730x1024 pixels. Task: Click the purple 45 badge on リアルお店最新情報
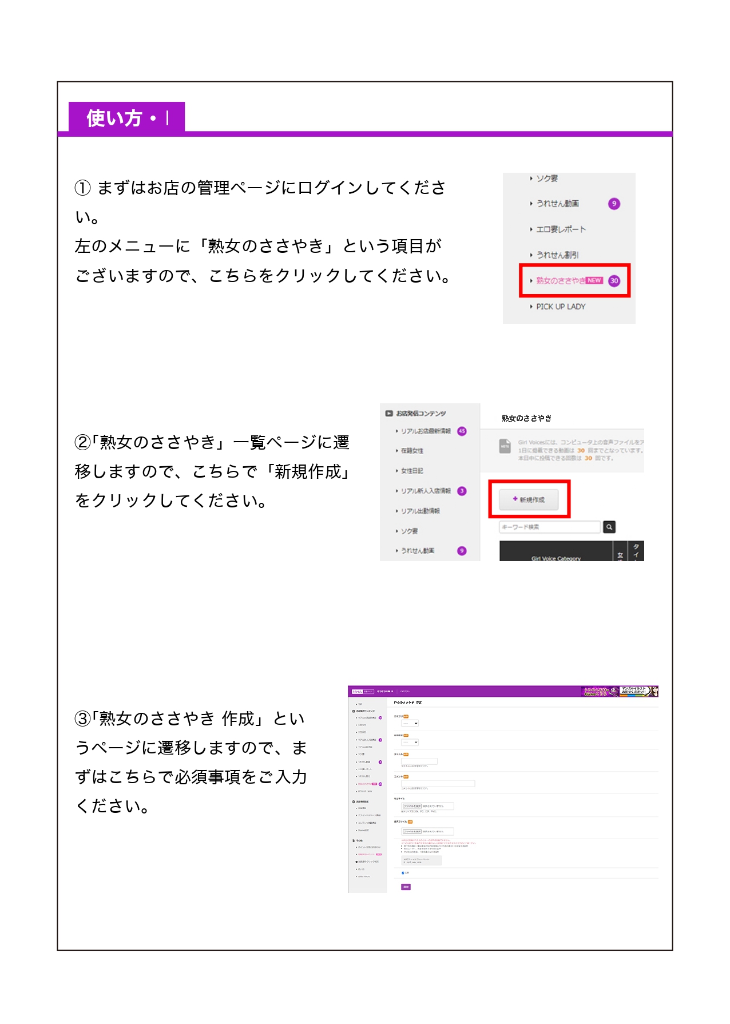pyautogui.click(x=462, y=431)
